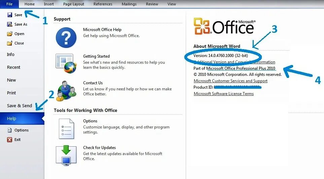Click the Open folder icon
The image size is (324, 179).
9,34
